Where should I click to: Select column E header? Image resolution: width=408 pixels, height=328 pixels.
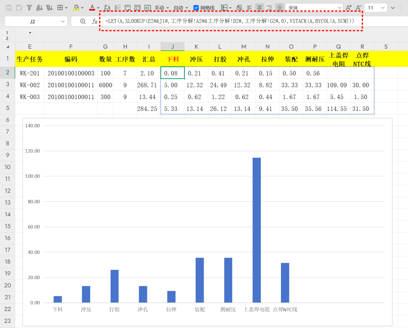point(29,47)
